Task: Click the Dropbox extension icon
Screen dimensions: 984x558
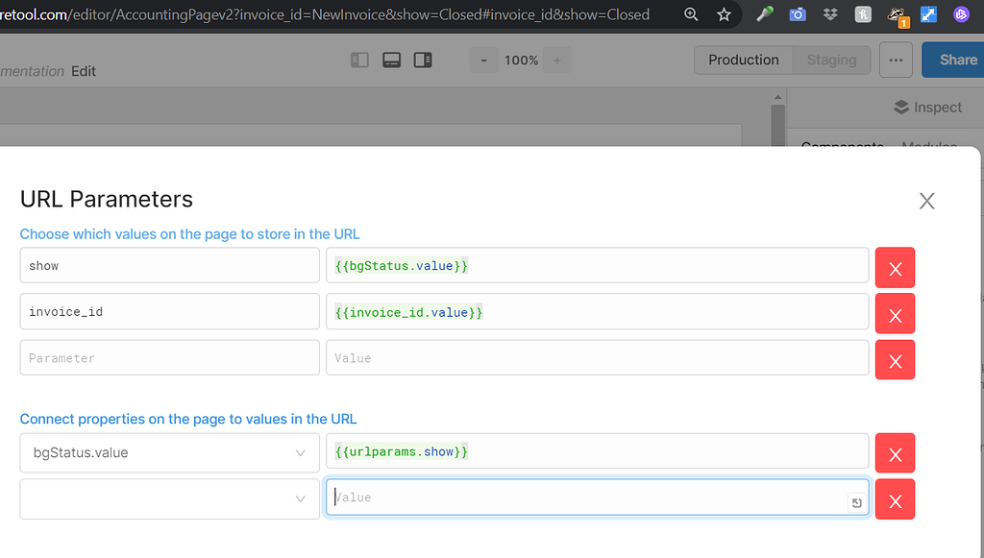Action: (829, 14)
